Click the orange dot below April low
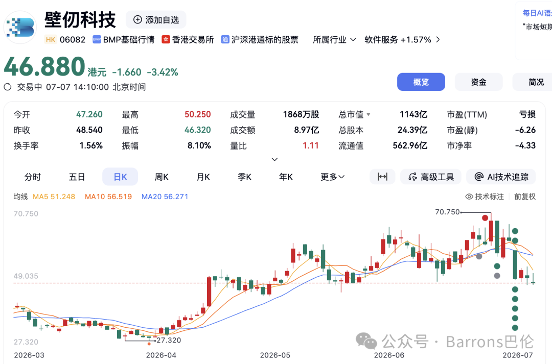The height and width of the screenshot is (364, 552). [x=149, y=344]
